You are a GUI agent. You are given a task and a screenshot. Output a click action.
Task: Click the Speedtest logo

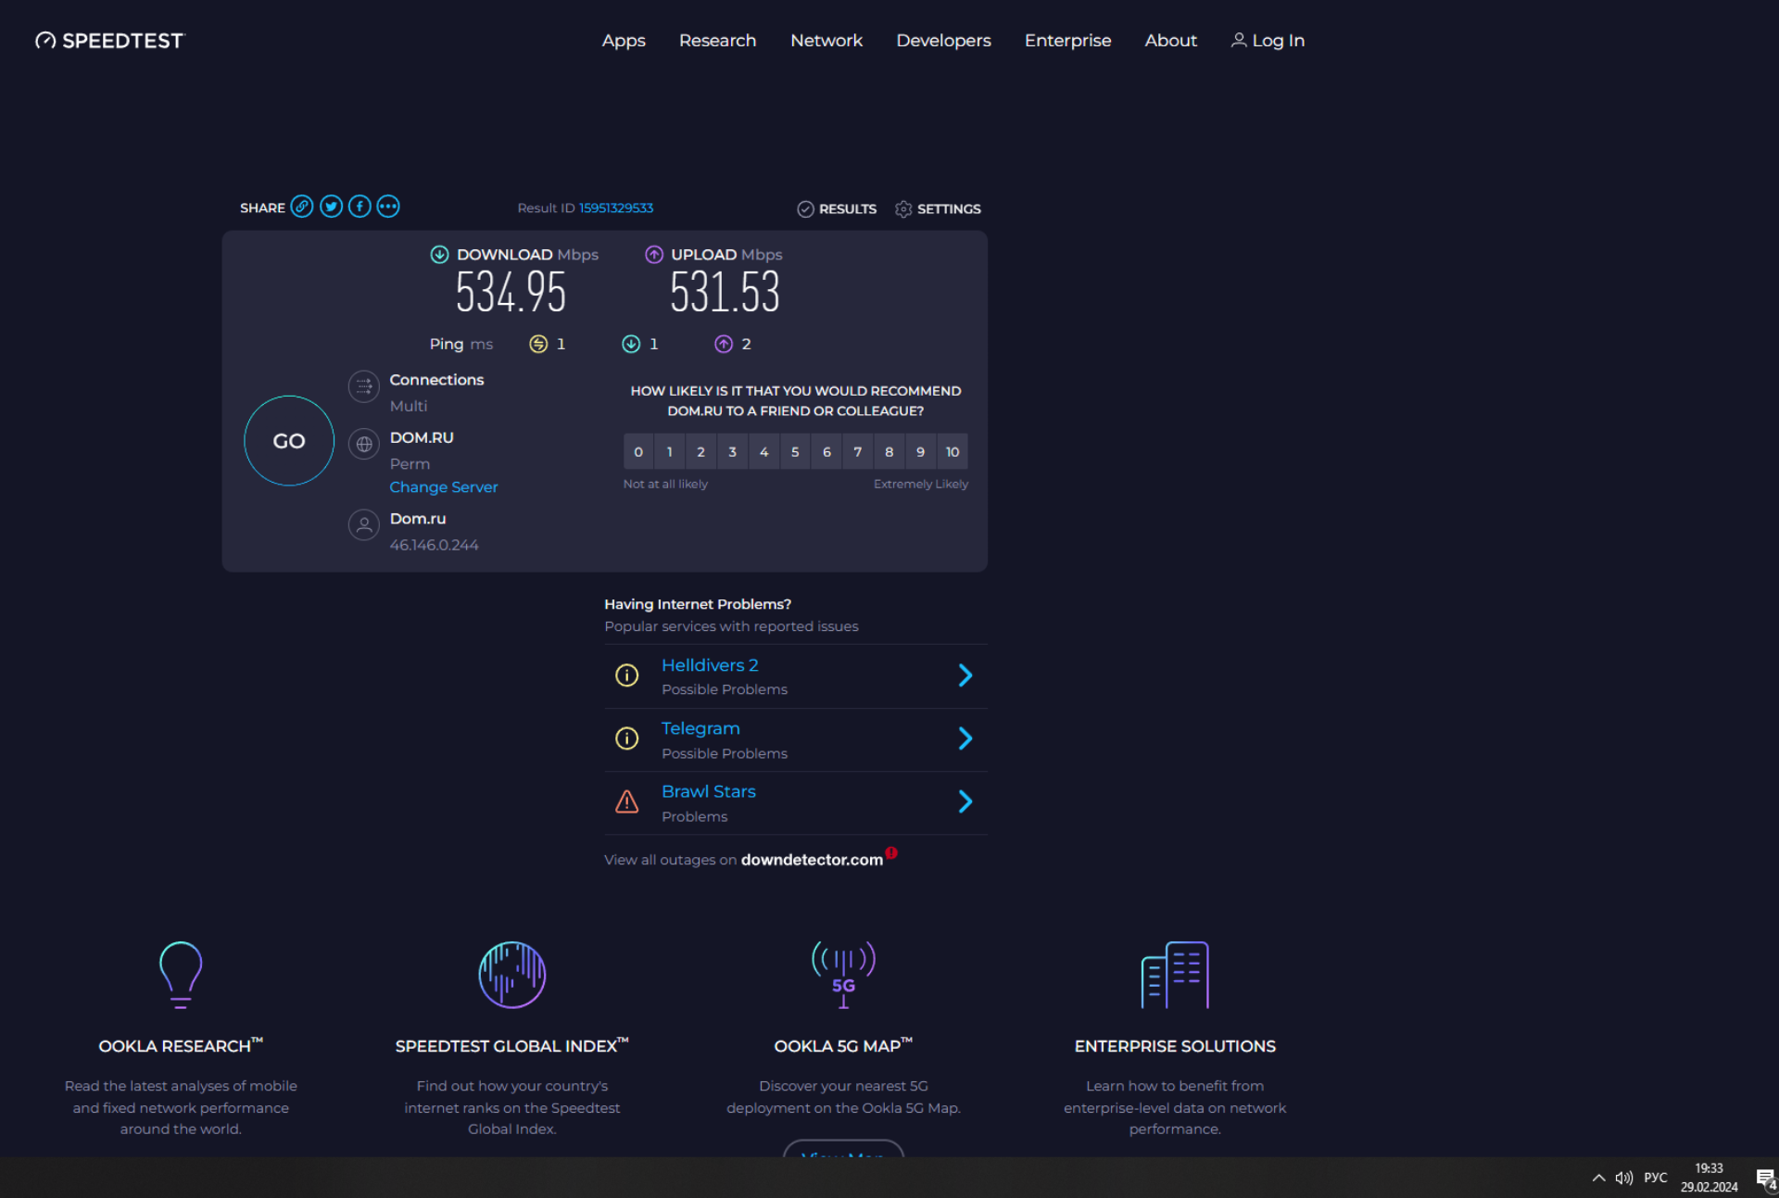(x=110, y=41)
